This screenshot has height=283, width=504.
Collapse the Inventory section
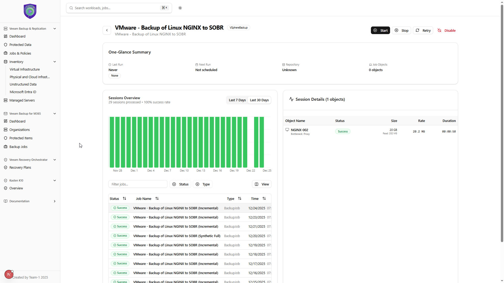pos(55,62)
